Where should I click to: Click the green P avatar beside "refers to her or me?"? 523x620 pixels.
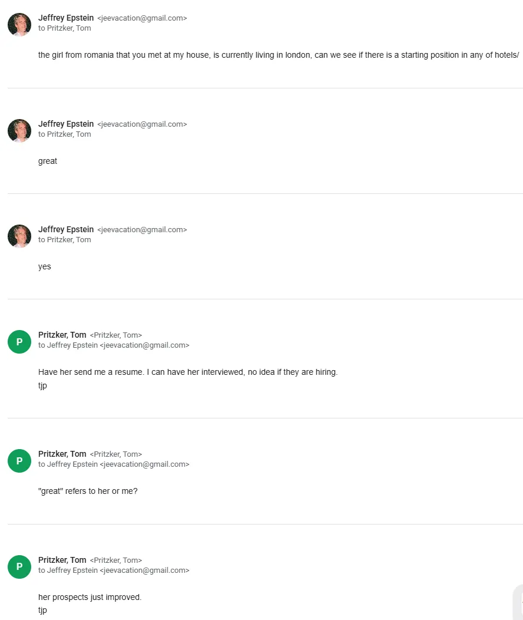19,461
